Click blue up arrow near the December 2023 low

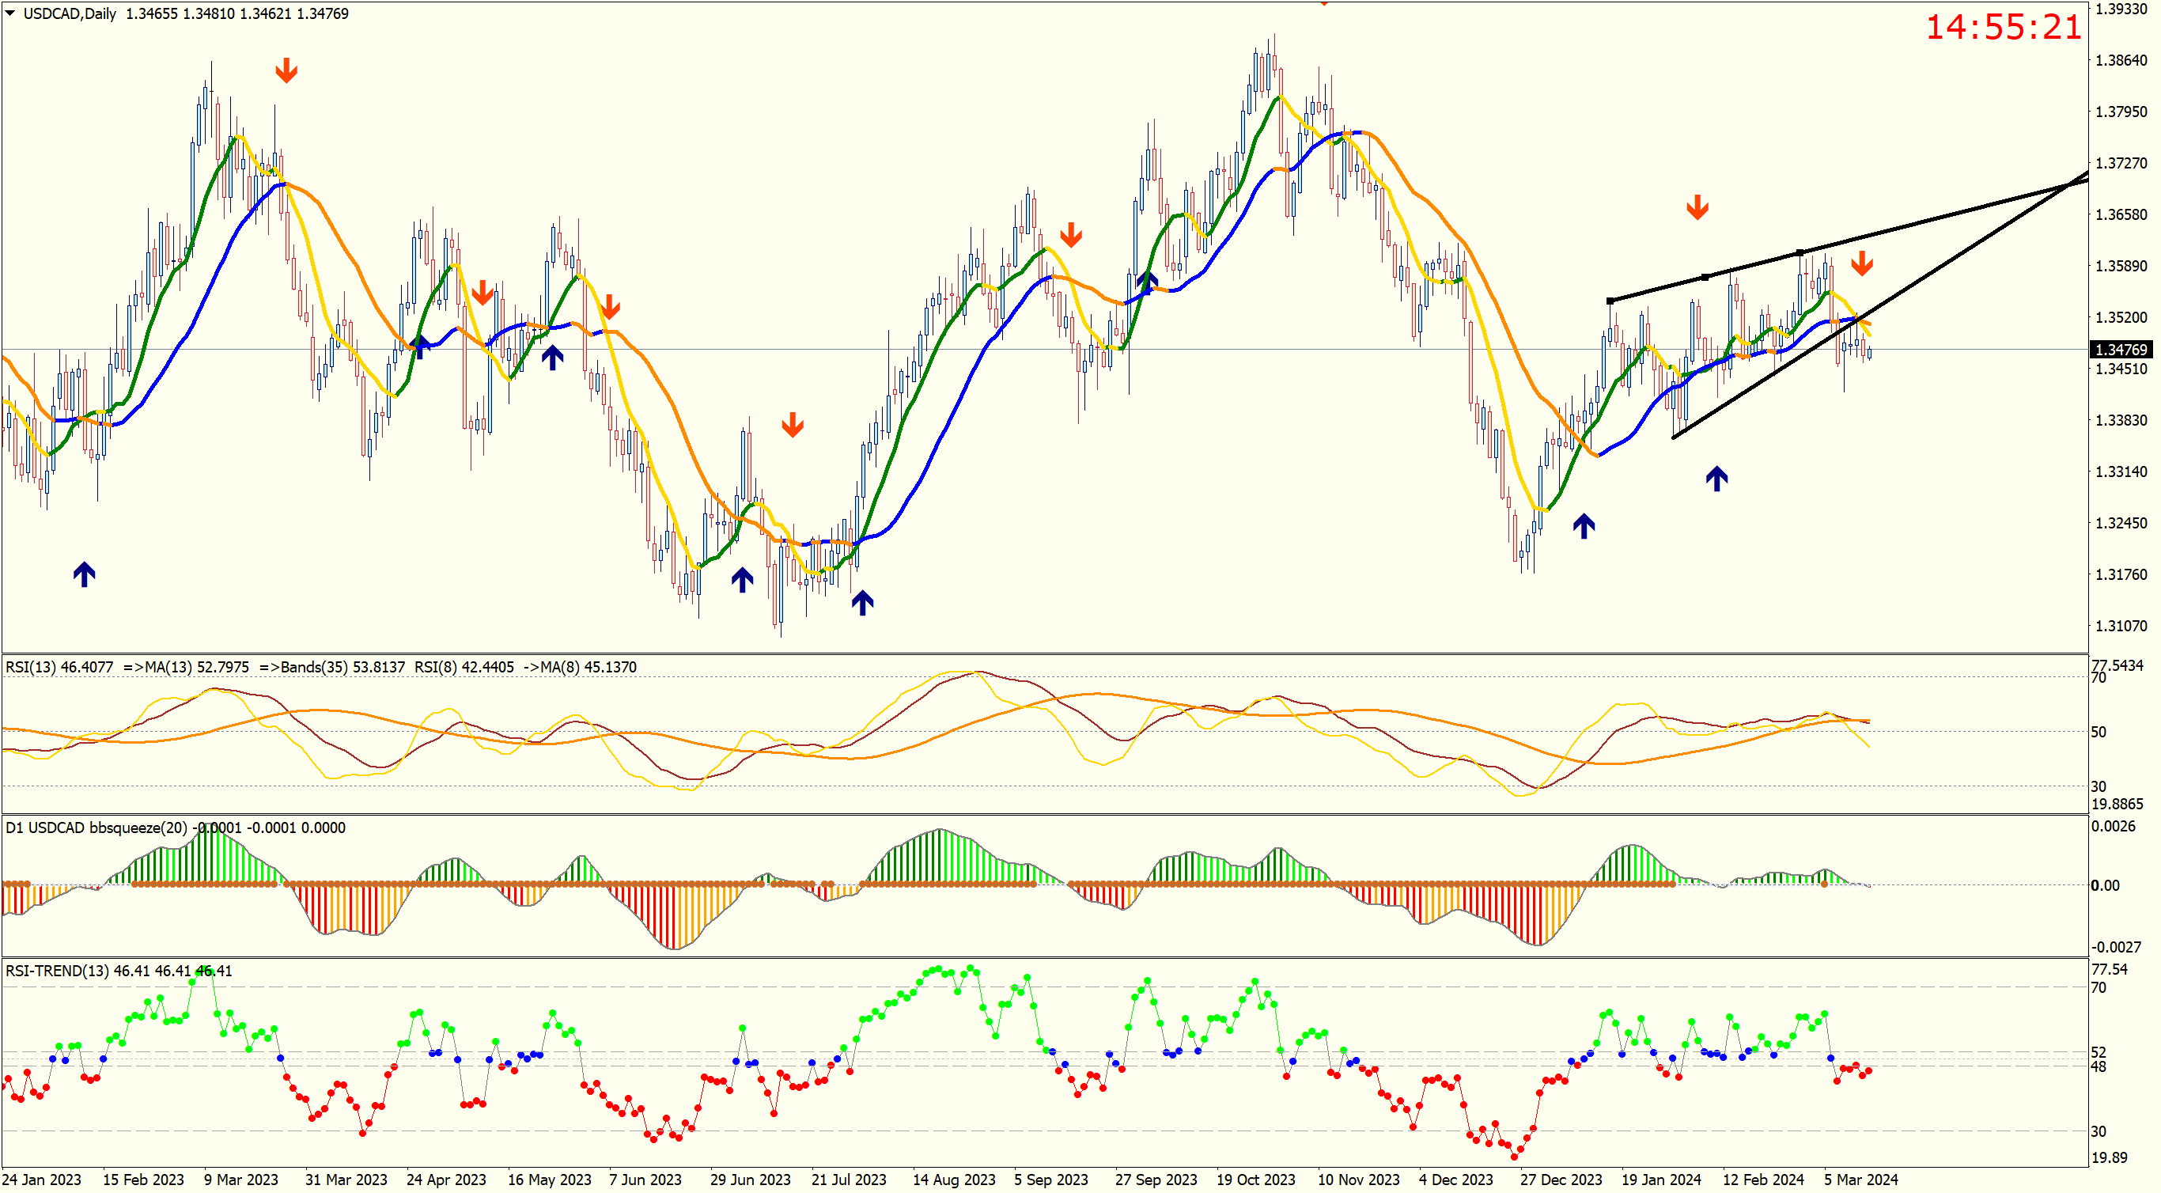coord(1583,526)
